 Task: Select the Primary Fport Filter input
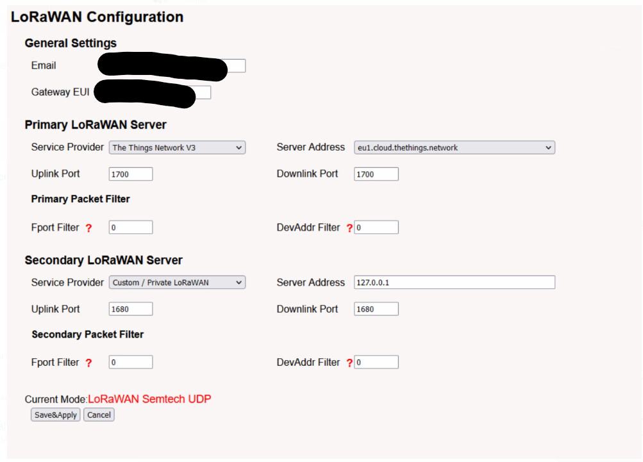pyautogui.click(x=131, y=227)
